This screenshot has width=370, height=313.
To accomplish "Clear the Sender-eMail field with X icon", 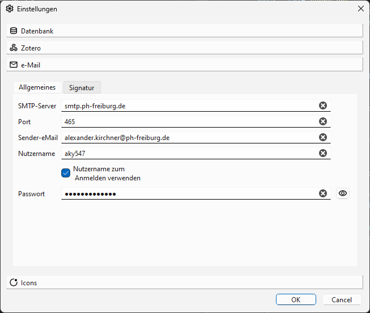I will [322, 137].
